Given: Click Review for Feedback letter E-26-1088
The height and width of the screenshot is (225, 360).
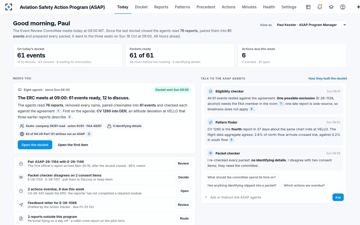Looking at the screenshot, I should tap(183, 205).
